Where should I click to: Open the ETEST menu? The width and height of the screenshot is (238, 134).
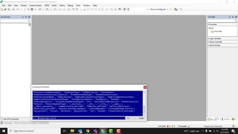47,5
